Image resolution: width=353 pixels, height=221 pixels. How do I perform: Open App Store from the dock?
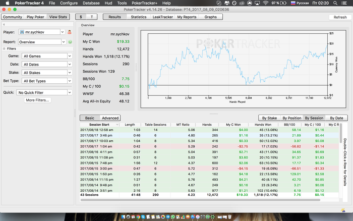193,217
